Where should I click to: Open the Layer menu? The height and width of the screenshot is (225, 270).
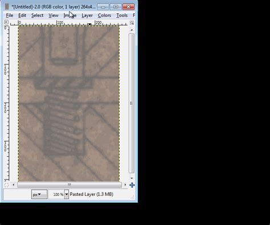coord(87,15)
